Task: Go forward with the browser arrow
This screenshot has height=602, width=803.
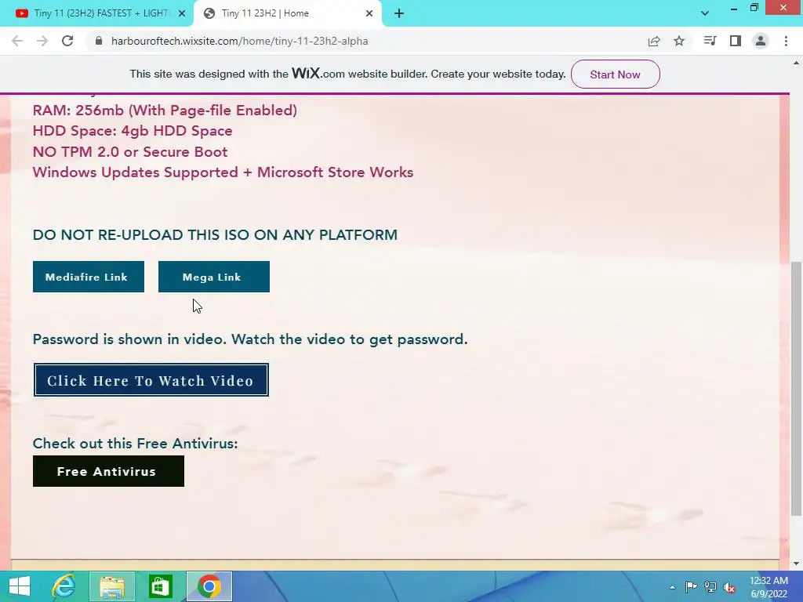Action: coord(42,41)
